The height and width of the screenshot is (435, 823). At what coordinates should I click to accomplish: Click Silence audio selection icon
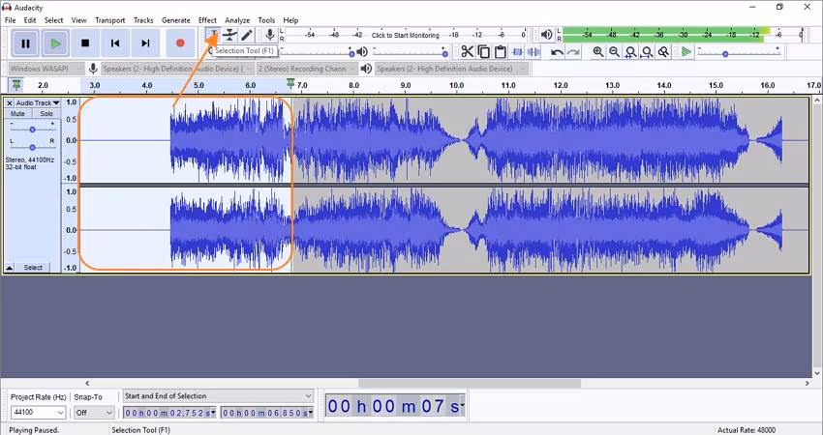pyautogui.click(x=533, y=51)
